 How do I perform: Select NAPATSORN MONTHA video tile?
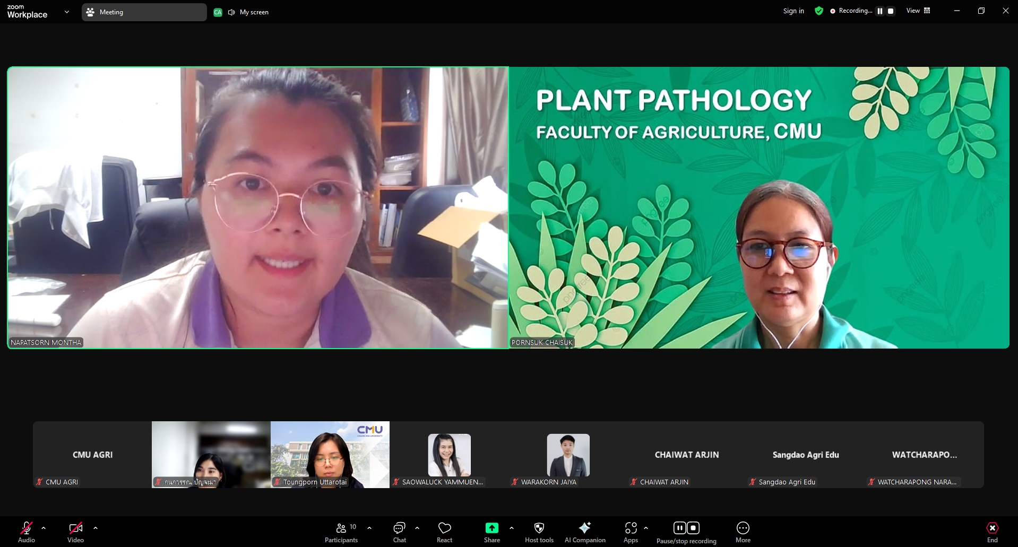point(258,207)
